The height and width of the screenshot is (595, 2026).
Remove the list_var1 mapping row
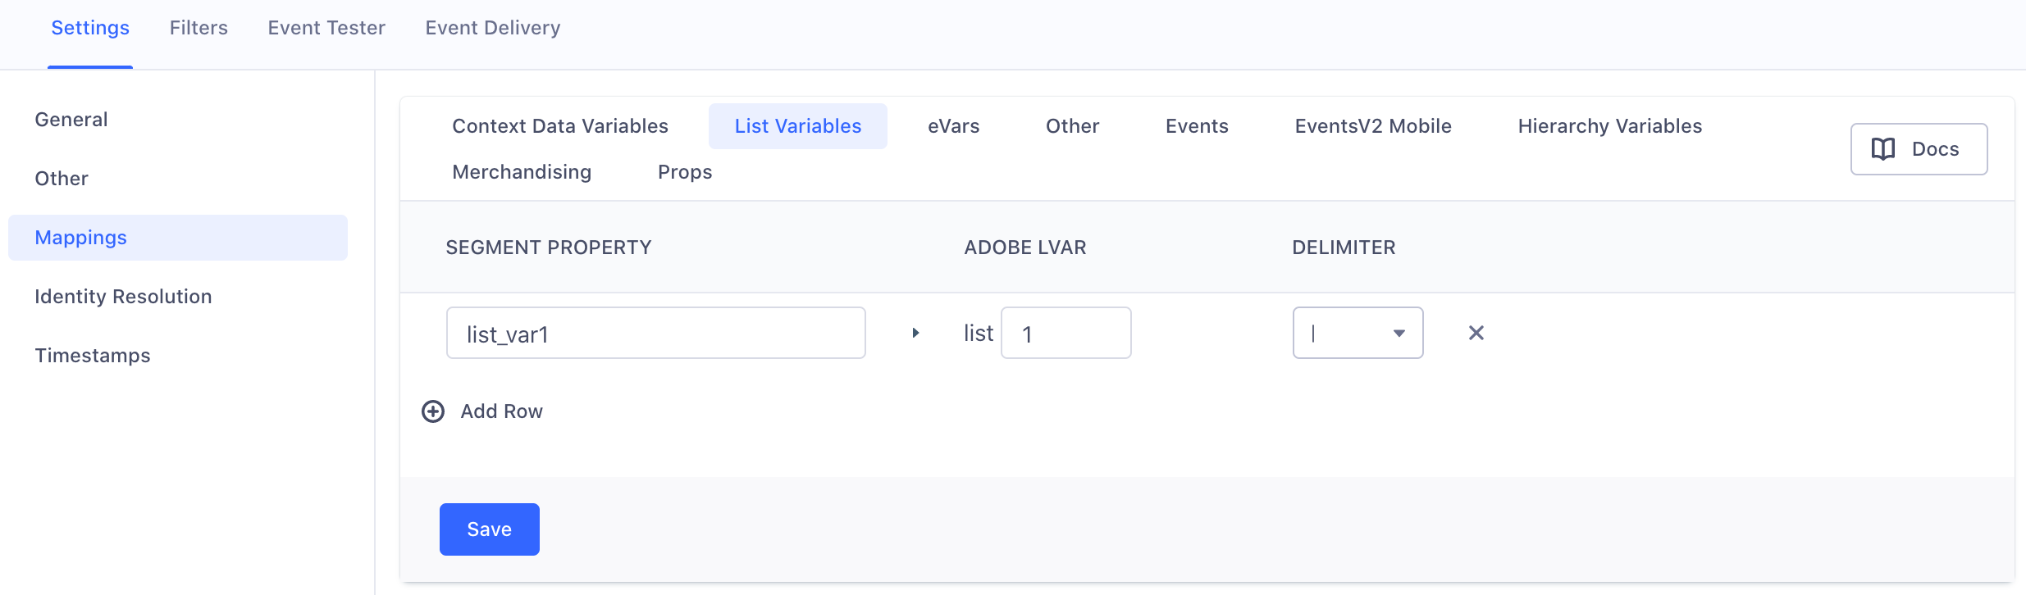tap(1476, 333)
